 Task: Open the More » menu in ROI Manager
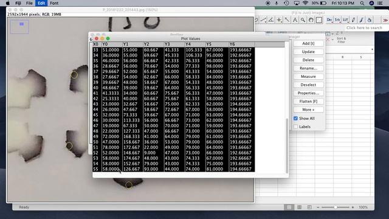click(308, 109)
